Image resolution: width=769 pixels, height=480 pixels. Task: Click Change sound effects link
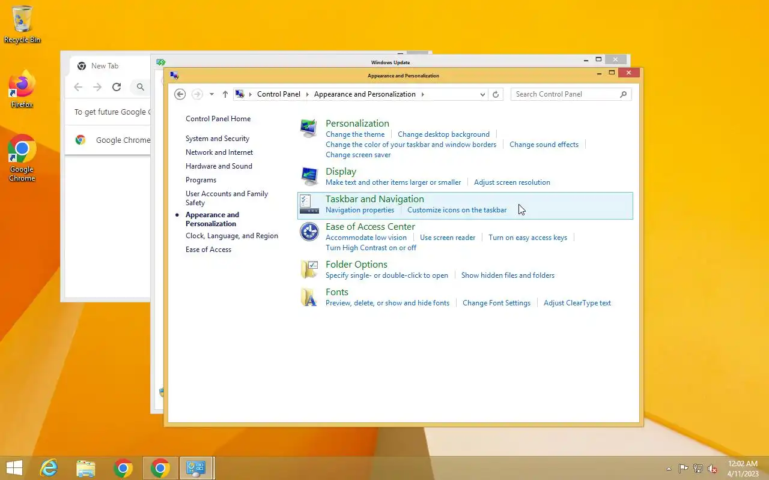click(544, 145)
